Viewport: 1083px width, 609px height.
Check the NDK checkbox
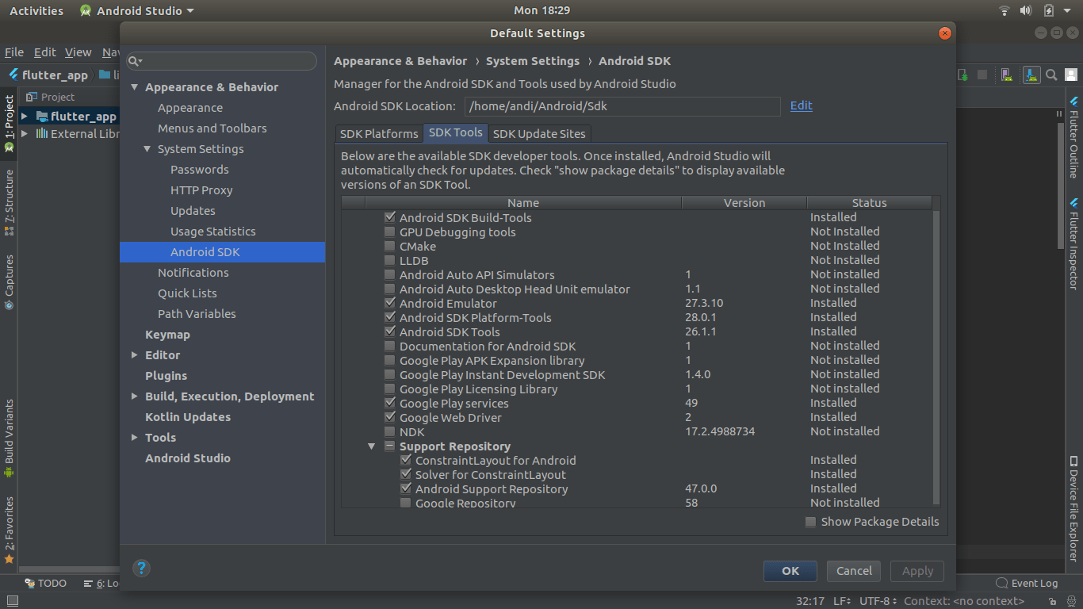[x=389, y=431]
